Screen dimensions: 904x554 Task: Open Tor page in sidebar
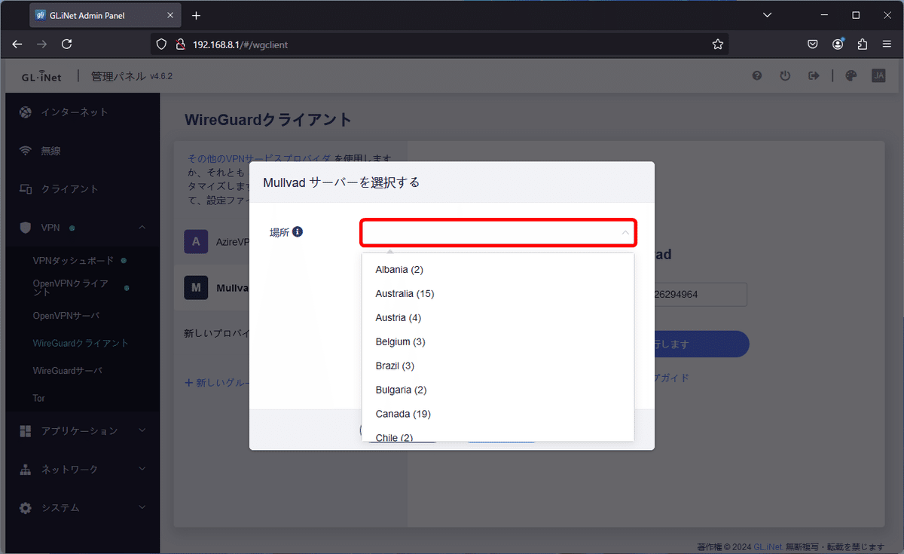[39, 398]
